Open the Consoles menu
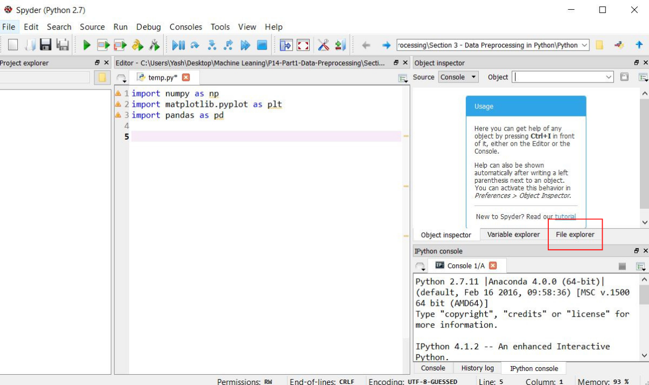This screenshot has height=385, width=649. [186, 27]
